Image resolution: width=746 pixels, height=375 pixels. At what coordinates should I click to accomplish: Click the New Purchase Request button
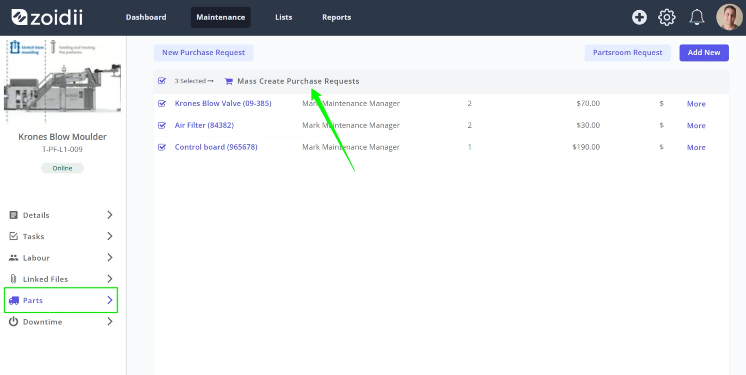pos(203,53)
